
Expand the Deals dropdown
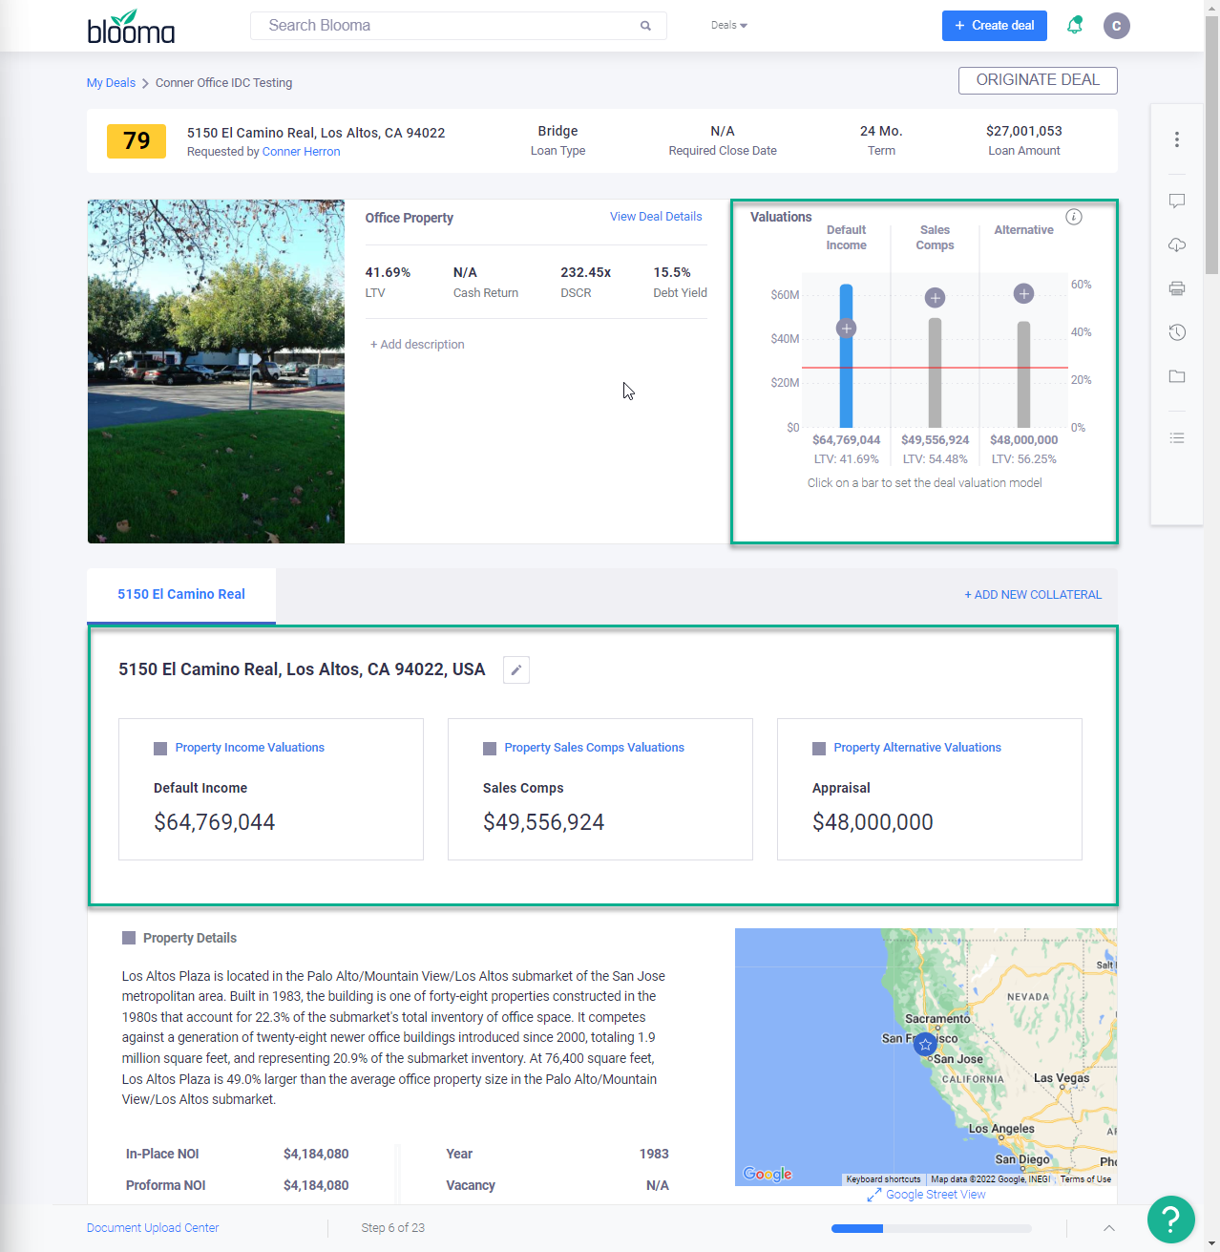tap(729, 26)
